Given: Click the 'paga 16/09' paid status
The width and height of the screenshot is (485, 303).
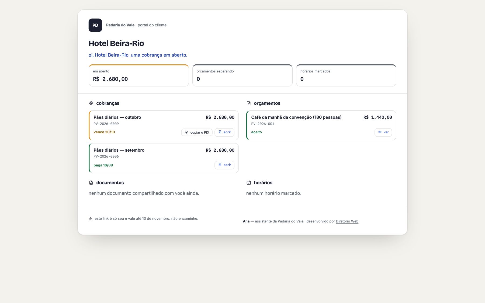Looking at the screenshot, I should 103,165.
